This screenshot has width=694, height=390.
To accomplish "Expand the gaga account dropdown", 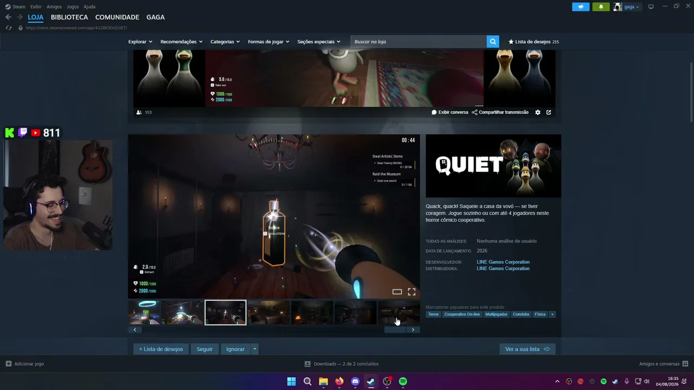I will click(632, 7).
